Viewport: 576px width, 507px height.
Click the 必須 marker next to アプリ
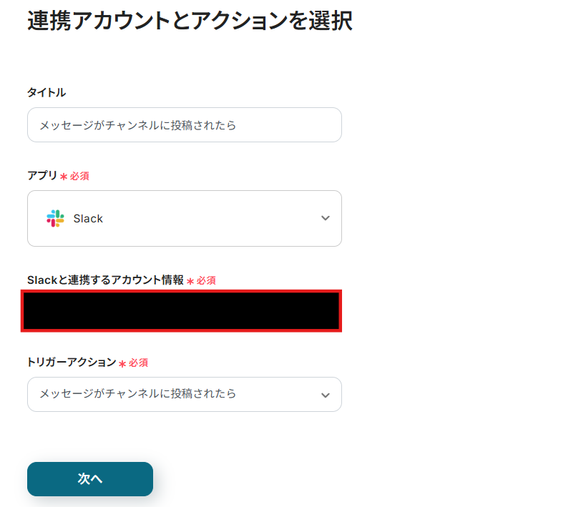pyautogui.click(x=79, y=177)
